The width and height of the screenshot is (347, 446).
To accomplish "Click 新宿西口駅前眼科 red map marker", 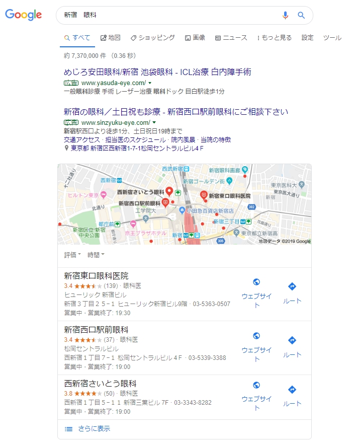I will pos(165,202).
